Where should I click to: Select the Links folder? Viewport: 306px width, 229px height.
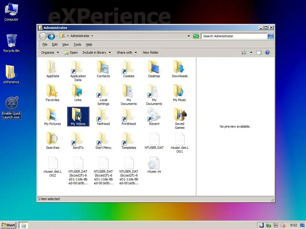click(78, 93)
